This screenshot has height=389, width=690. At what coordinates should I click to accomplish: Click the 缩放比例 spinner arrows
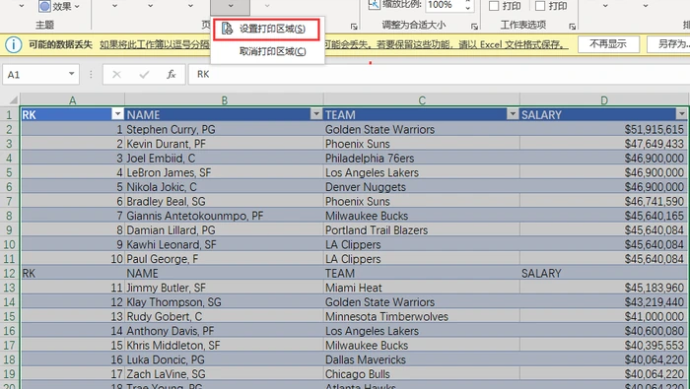(x=468, y=5)
